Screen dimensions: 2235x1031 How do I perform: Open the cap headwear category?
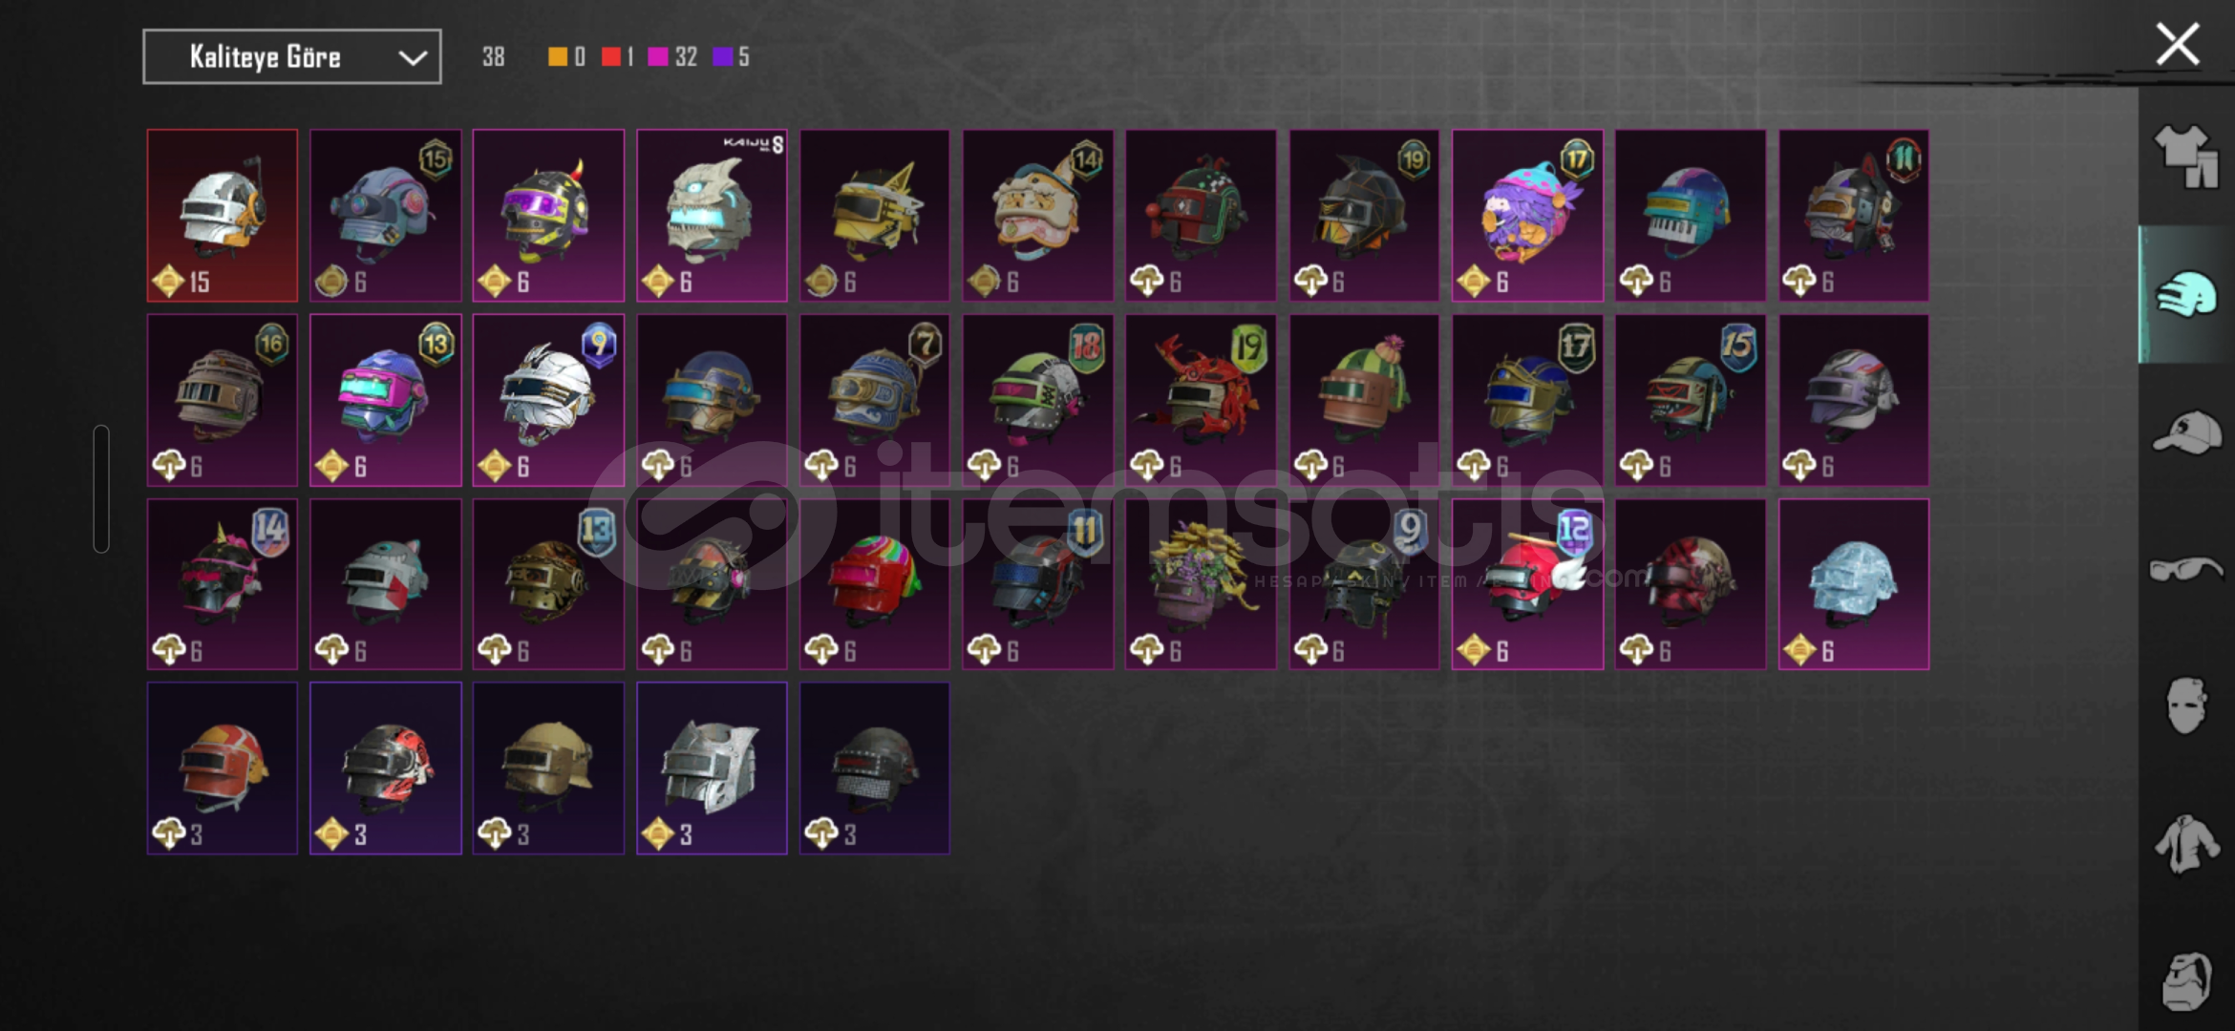coord(2185,432)
